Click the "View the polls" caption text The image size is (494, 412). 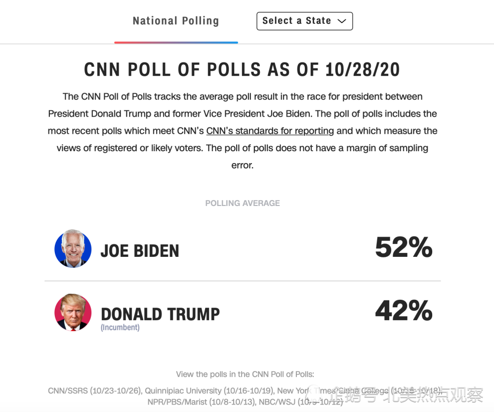pos(245,374)
